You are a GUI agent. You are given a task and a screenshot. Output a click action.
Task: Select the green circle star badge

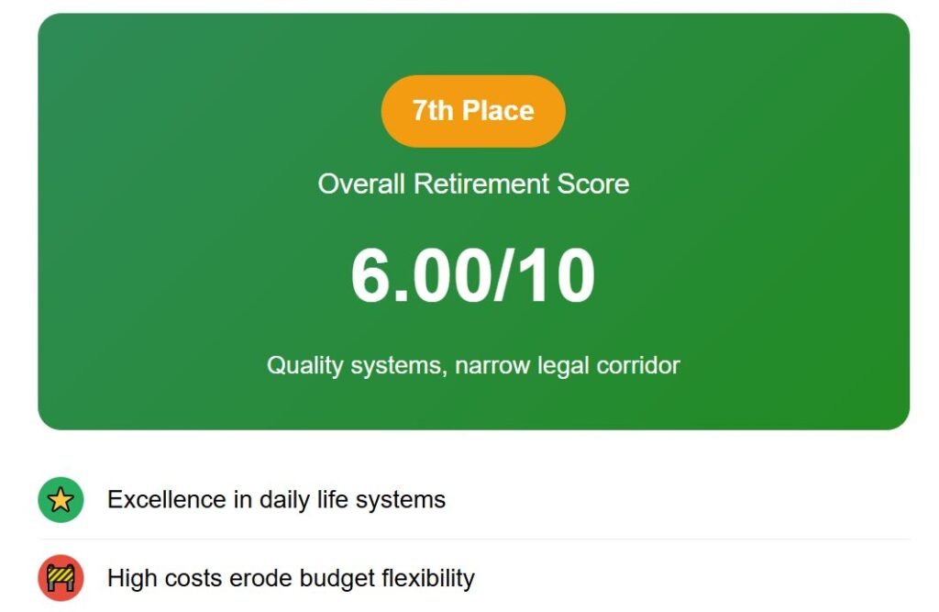(61, 500)
